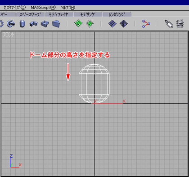Click the red and blue connected nodes icon

146,24
